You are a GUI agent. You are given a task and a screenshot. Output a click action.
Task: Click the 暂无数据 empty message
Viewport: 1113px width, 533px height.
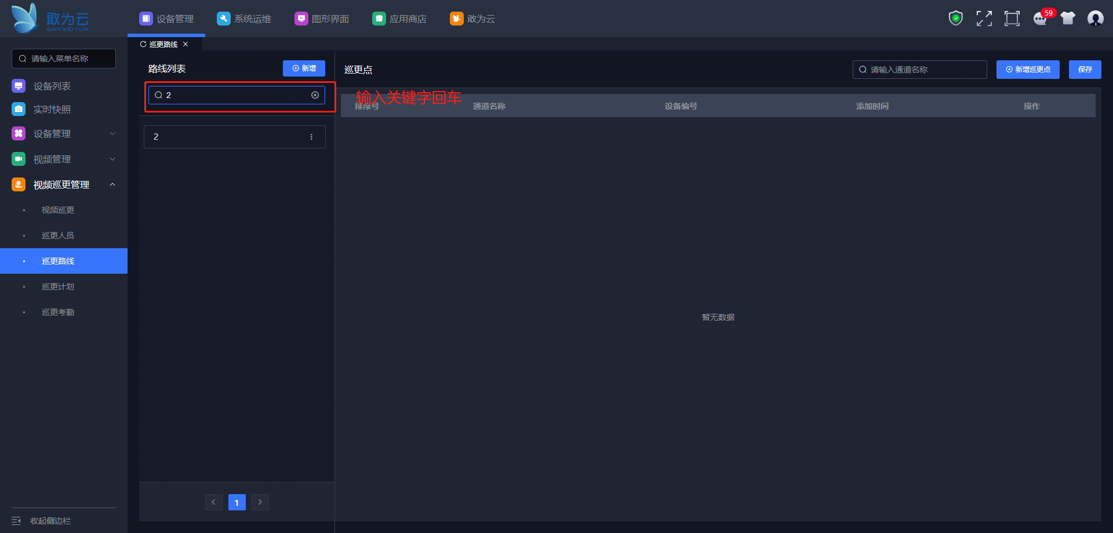[x=718, y=317]
